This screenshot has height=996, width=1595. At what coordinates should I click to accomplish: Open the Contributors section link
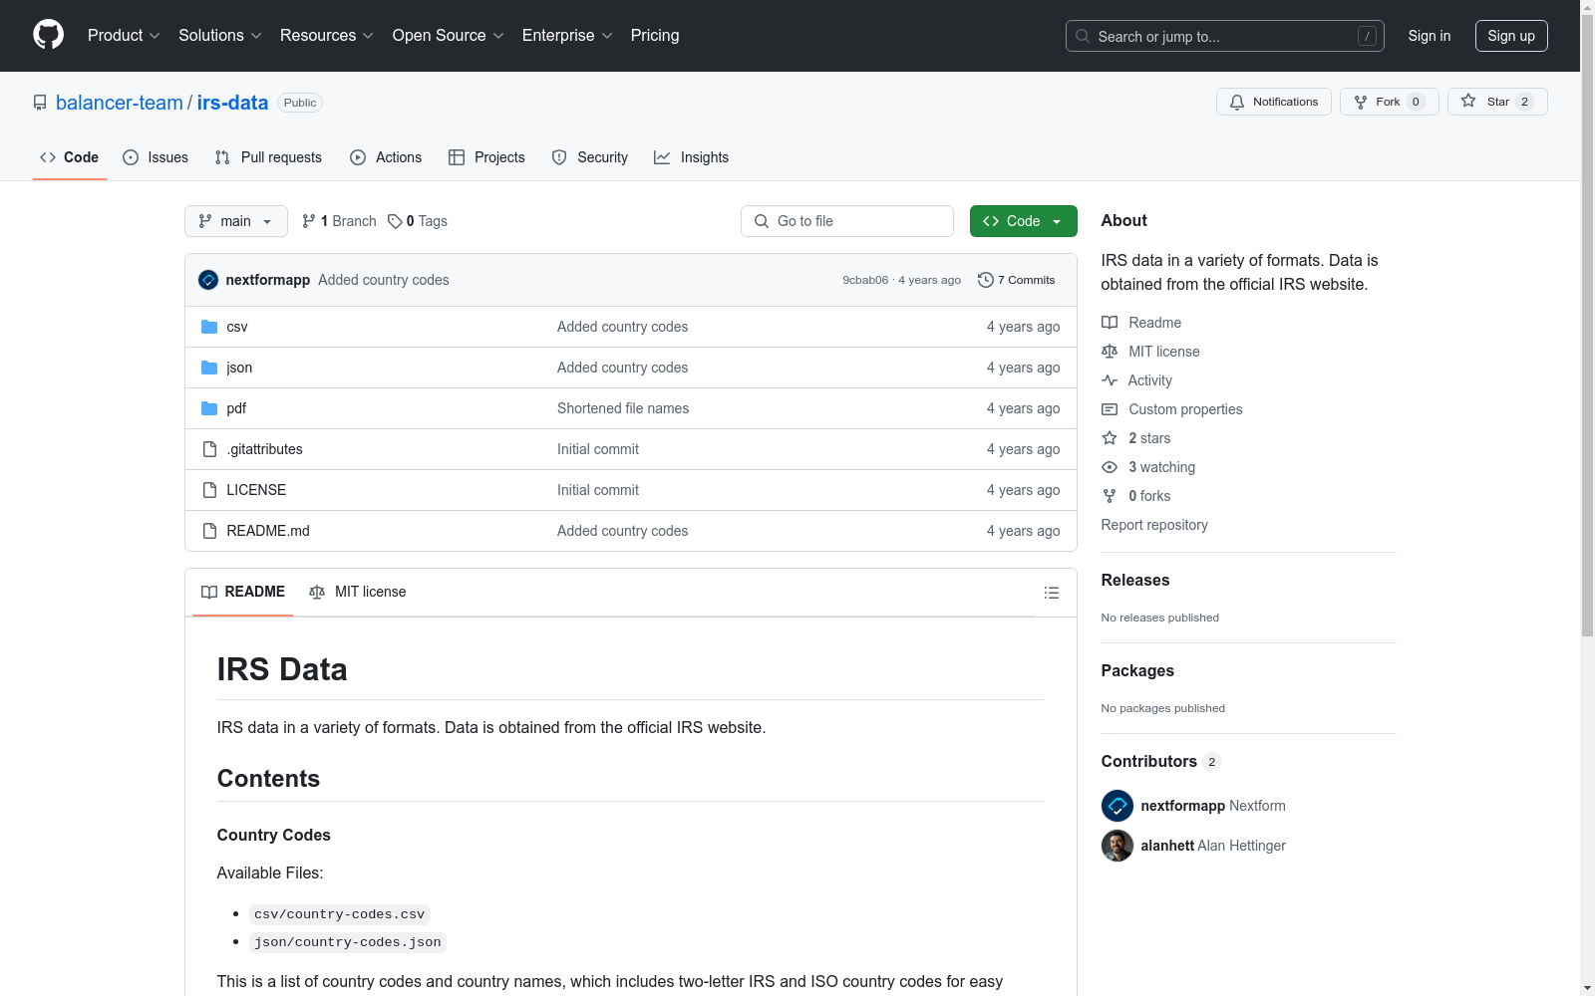tap(1161, 761)
